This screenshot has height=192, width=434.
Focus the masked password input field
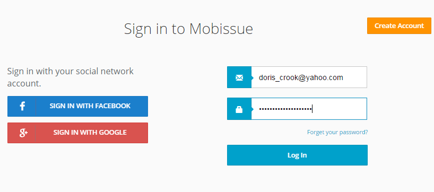(x=309, y=109)
